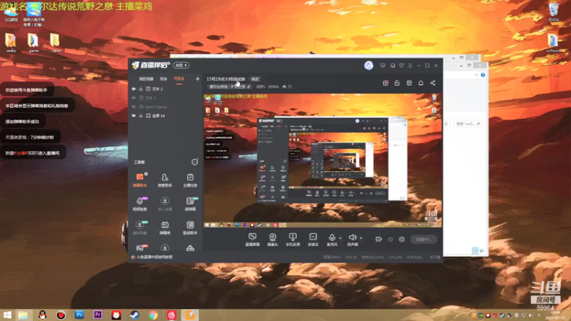Open the 房管助手 room manager tool
This screenshot has width=571, height=321.
point(165,180)
